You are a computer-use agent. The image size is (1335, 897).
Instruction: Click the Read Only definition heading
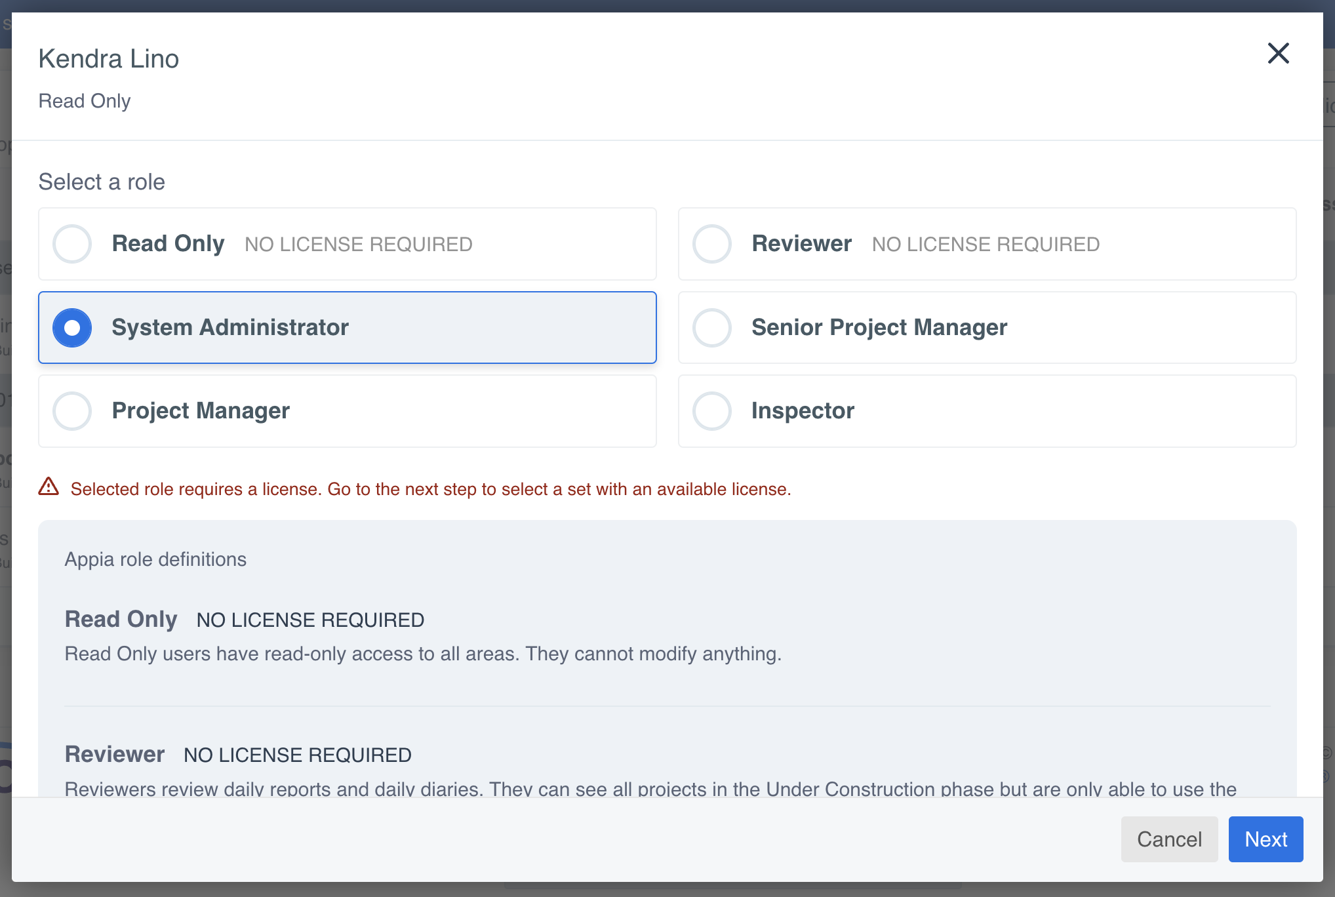pyautogui.click(x=121, y=619)
